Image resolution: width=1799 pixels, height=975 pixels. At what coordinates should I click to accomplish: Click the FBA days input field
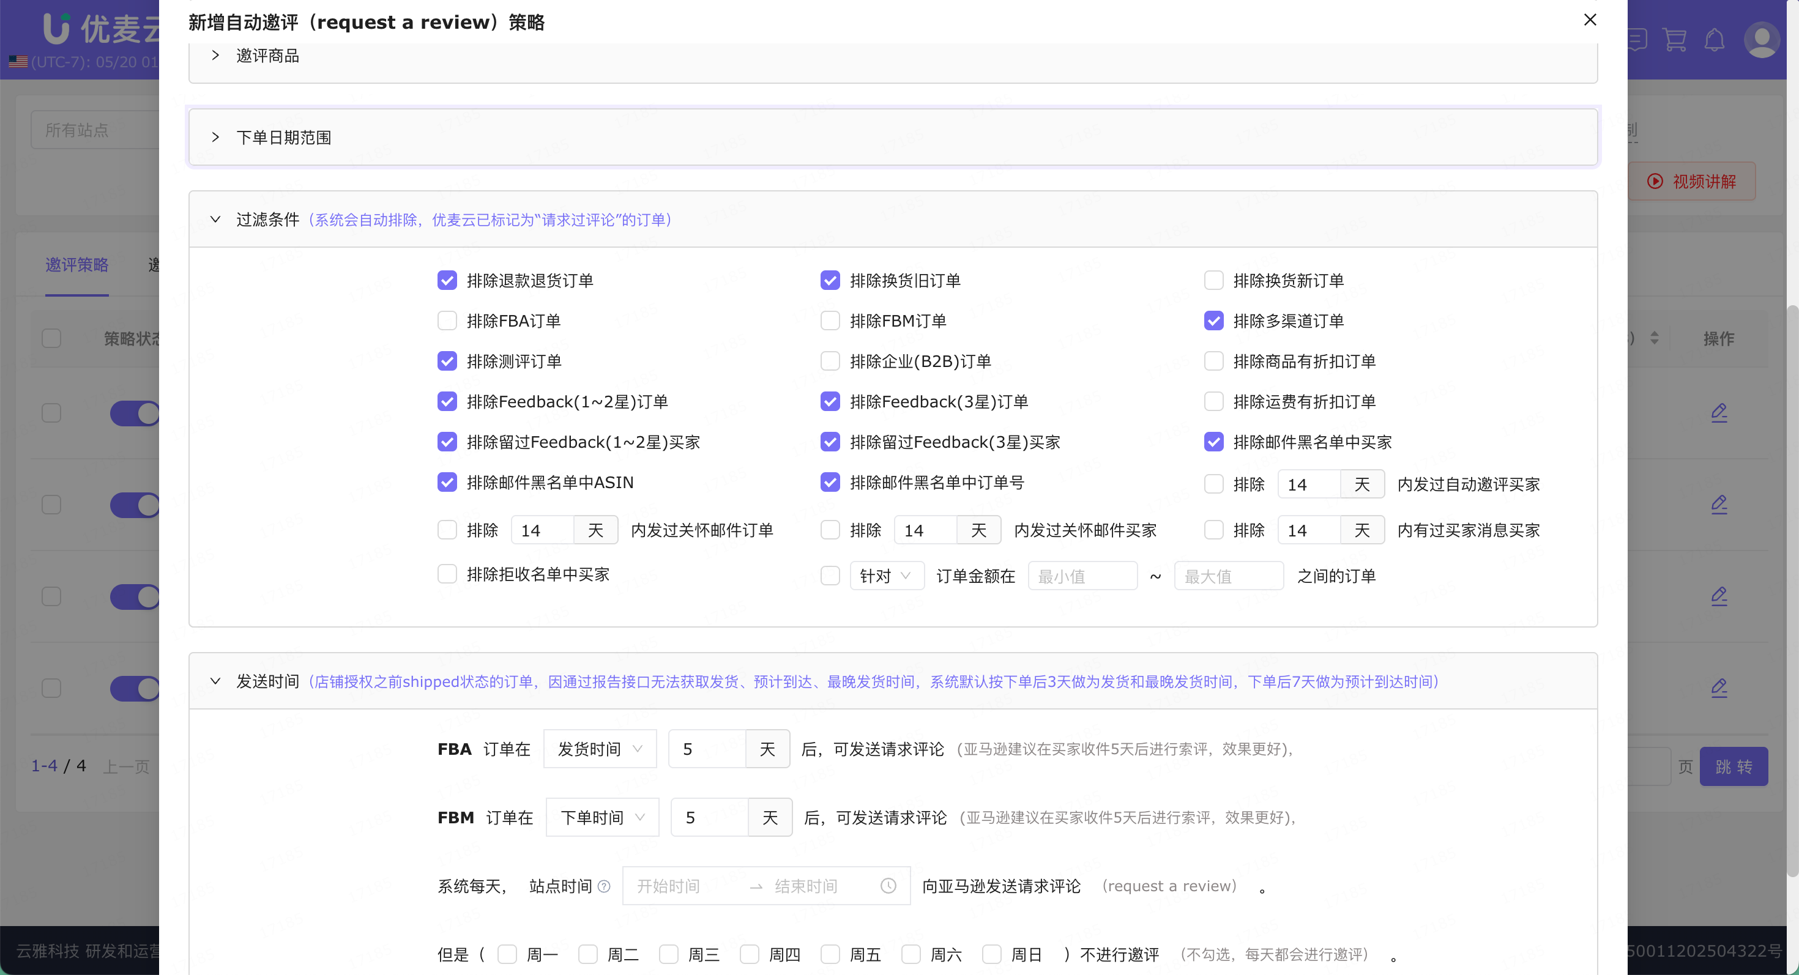[707, 749]
